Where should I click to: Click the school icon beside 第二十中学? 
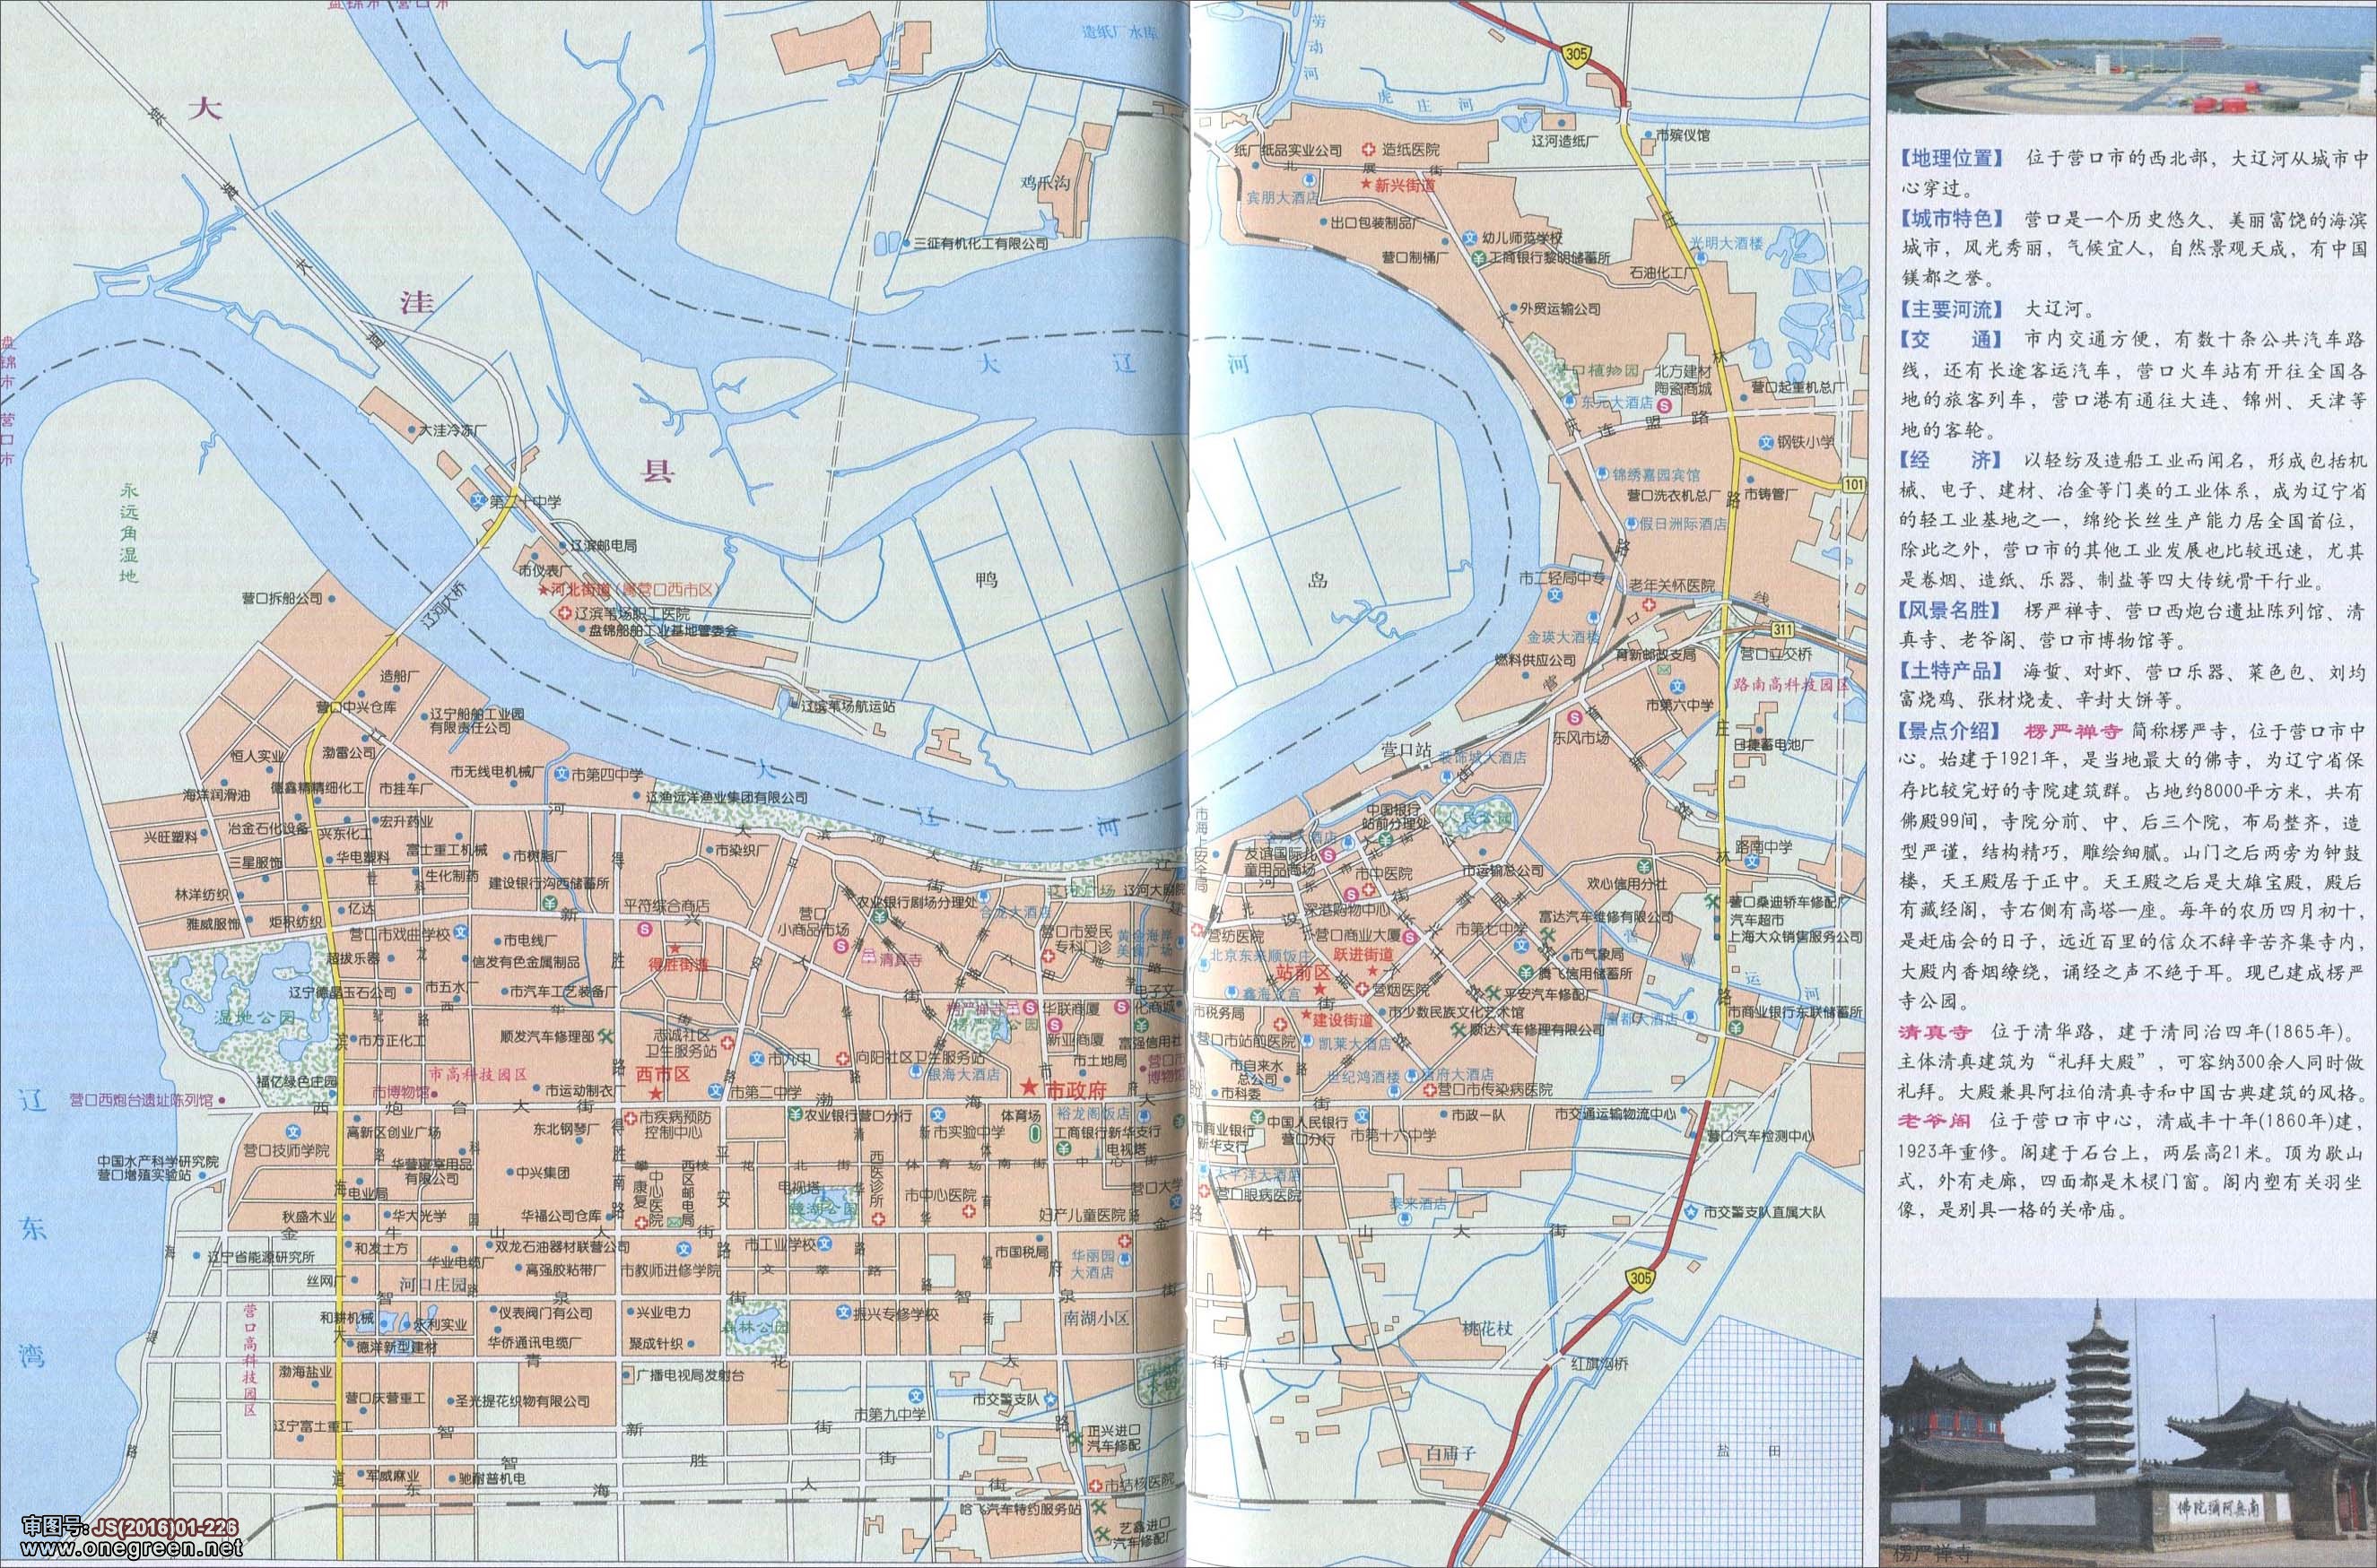point(478,501)
